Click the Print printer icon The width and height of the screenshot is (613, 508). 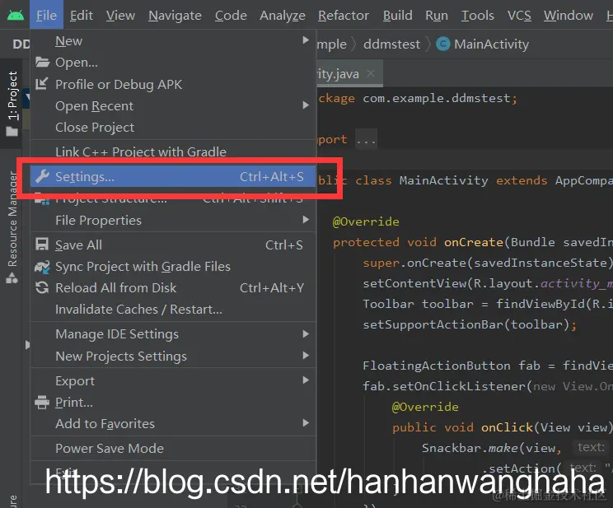tap(42, 402)
